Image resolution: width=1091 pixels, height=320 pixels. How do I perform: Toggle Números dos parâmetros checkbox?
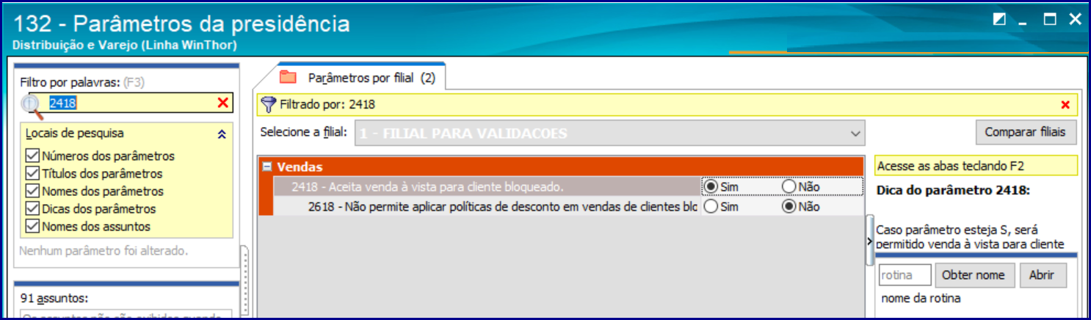(x=32, y=156)
